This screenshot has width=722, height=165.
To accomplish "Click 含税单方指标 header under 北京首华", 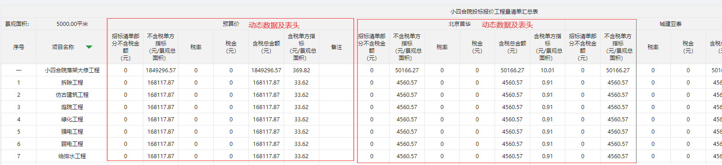I will [548, 47].
